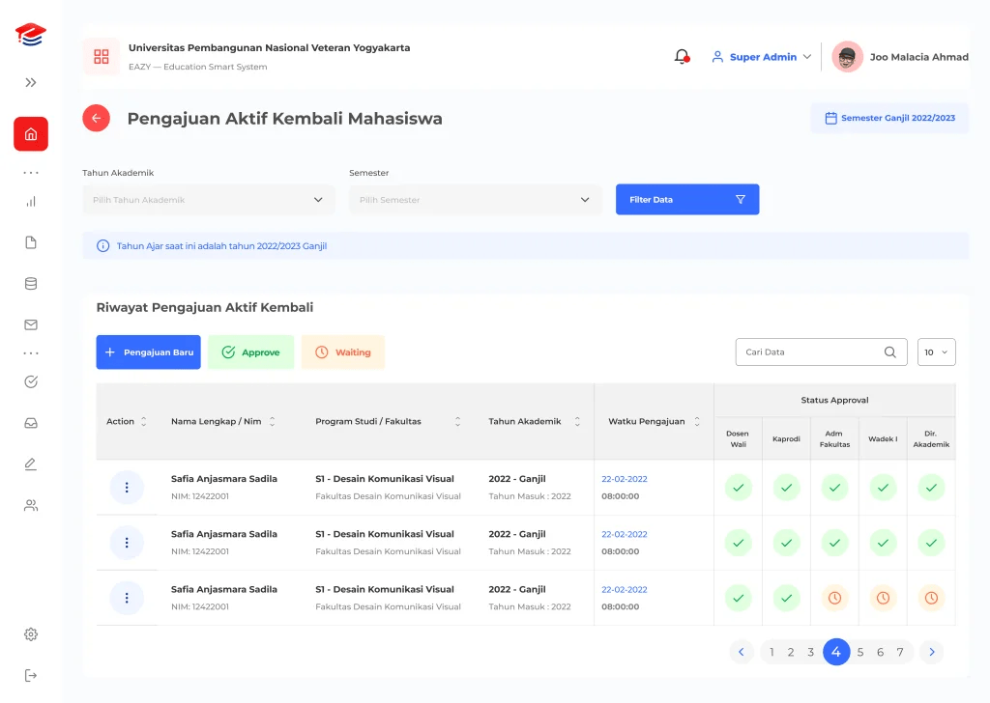Go to page 3
The image size is (990, 703).
811,652
